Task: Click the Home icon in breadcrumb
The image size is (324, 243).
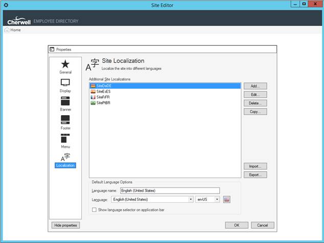Action: (x=7, y=30)
